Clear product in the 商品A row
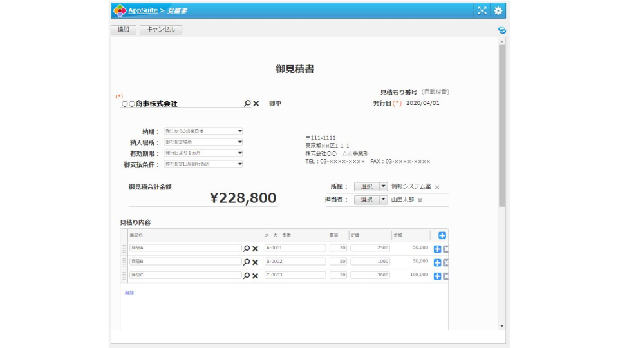This screenshot has height=348, width=618. (255, 249)
